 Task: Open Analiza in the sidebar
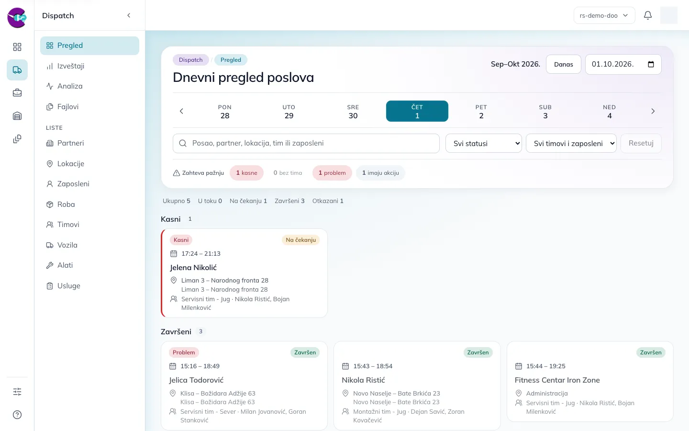90,86
